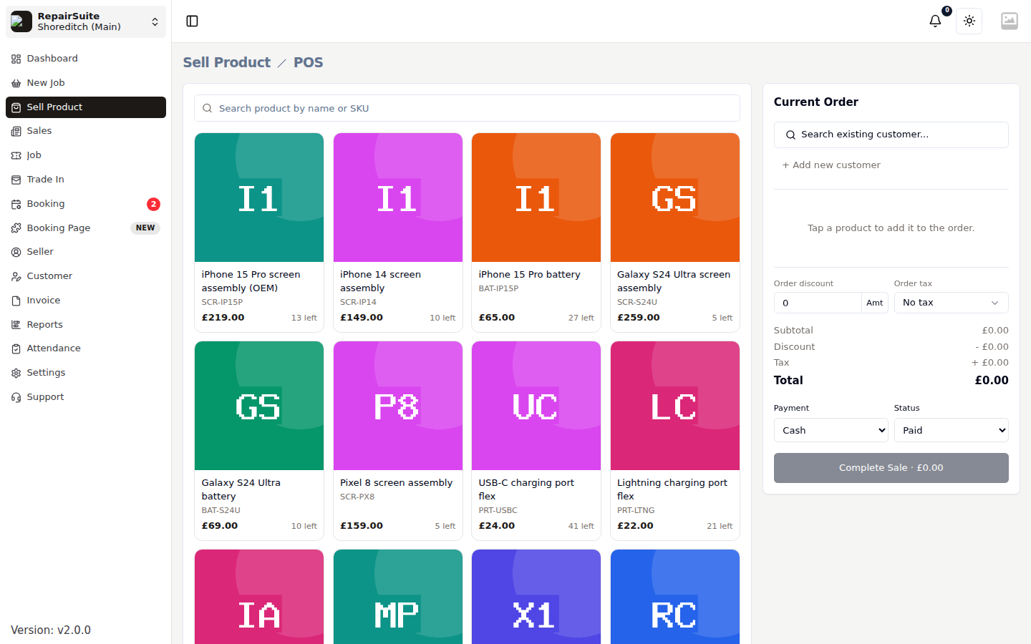Open the Payment Cash dropdown
Image resolution: width=1031 pixels, height=644 pixels.
click(x=831, y=430)
